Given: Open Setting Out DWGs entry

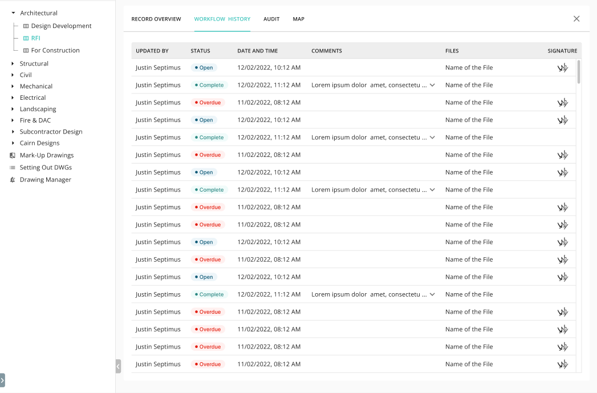Looking at the screenshot, I should 46,168.
